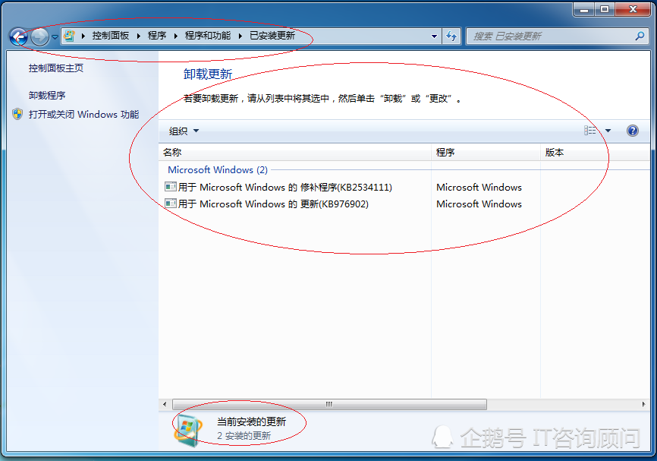Expand the arrow before 控制面板 breadcrumb
657x461 pixels.
[x=83, y=36]
